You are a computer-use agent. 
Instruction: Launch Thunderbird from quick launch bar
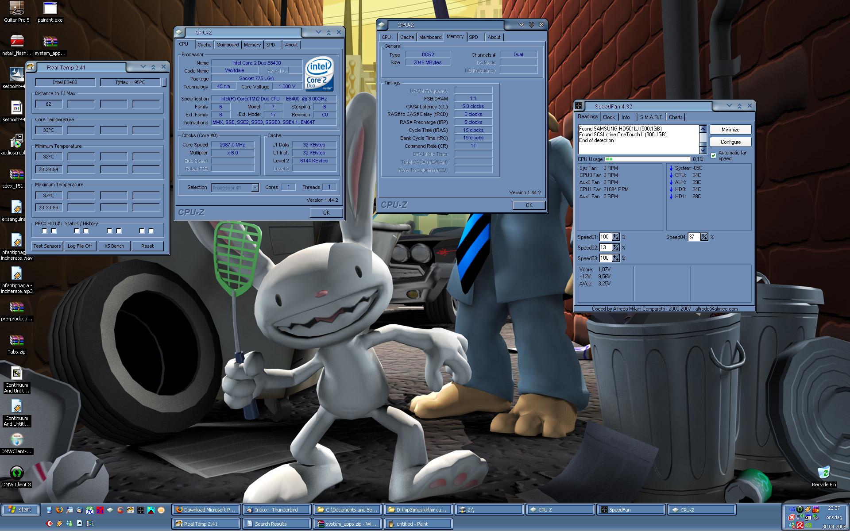click(79, 510)
